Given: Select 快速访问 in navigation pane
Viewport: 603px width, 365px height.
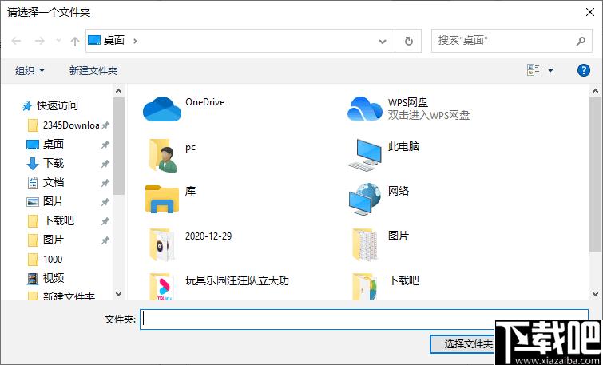Looking at the screenshot, I should pyautogui.click(x=50, y=105).
